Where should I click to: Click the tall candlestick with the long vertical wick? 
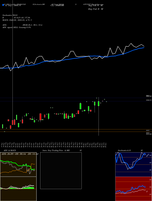(x=98, y=104)
